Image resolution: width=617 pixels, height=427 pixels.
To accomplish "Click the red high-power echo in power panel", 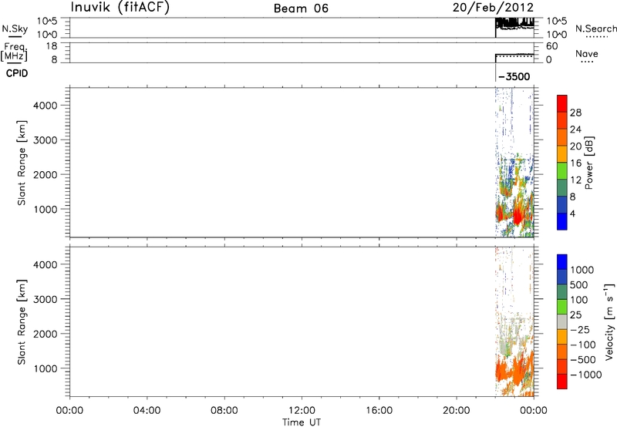I will point(517,217).
